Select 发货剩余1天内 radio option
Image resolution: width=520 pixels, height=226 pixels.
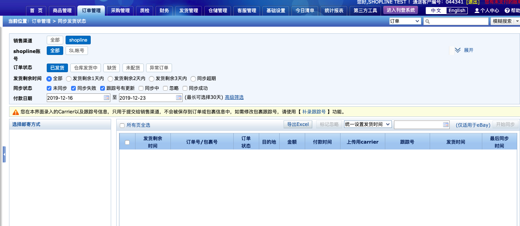click(69, 78)
